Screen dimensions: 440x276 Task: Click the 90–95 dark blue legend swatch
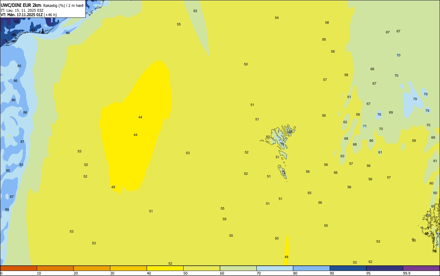pyautogui.click(x=348, y=268)
